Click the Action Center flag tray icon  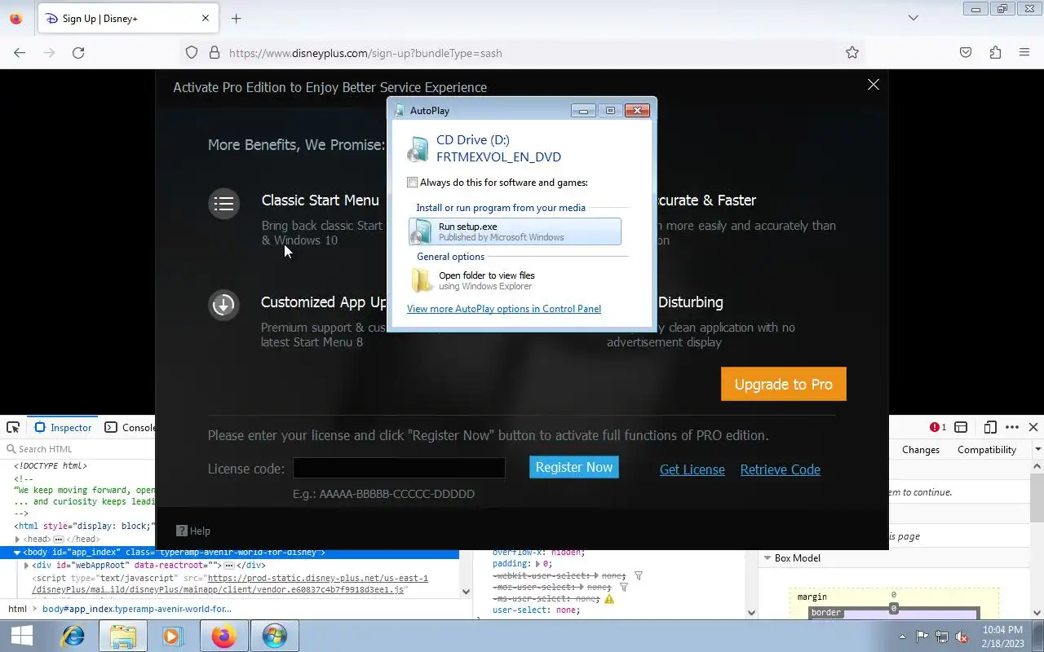coord(922,637)
